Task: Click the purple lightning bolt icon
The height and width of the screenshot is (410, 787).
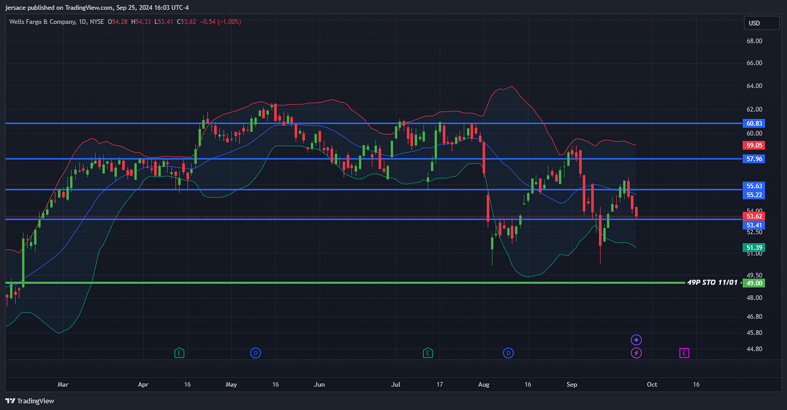Action: pyautogui.click(x=637, y=353)
